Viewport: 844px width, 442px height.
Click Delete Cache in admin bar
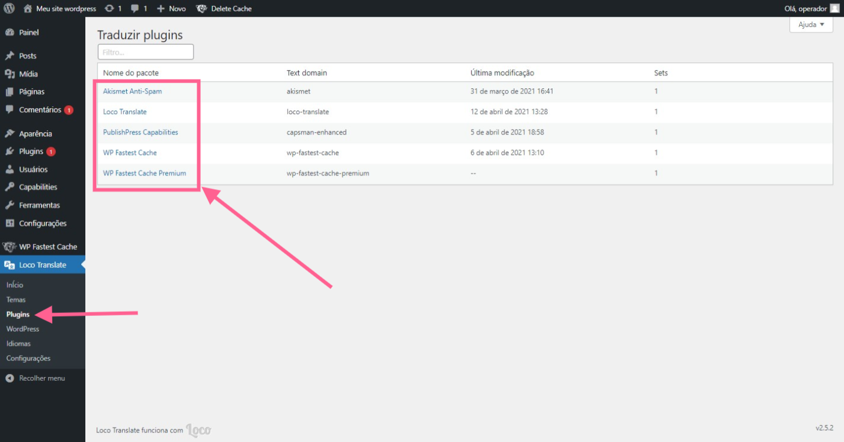(x=231, y=9)
